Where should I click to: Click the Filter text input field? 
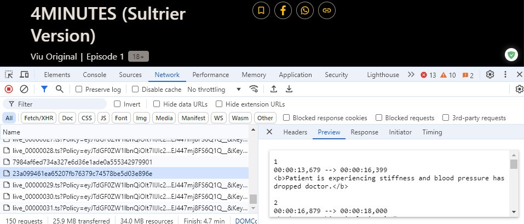[60, 104]
